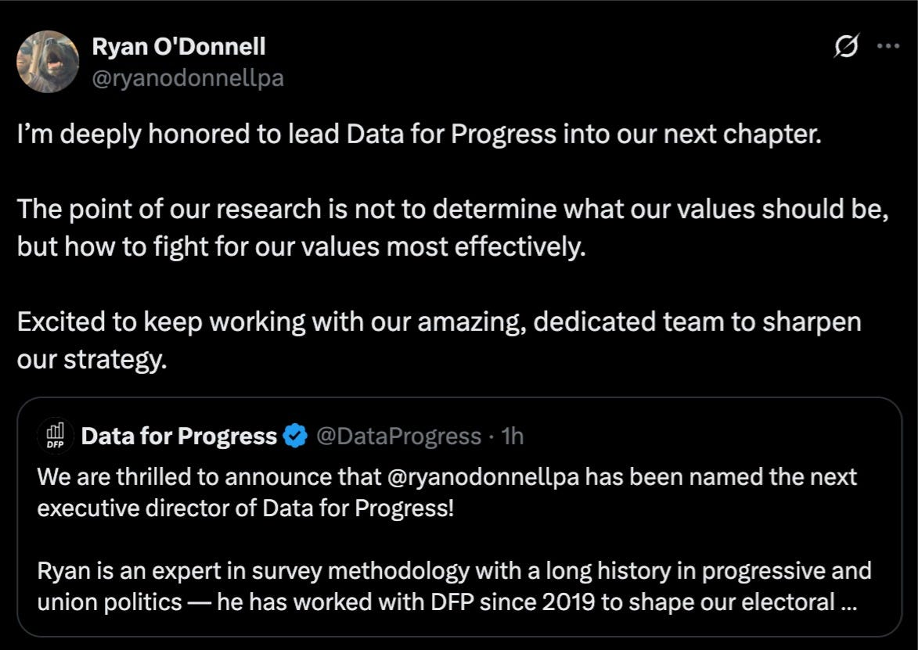Select the verified checkmark inside the quoted post header
This screenshot has width=918, height=650.
pos(293,436)
